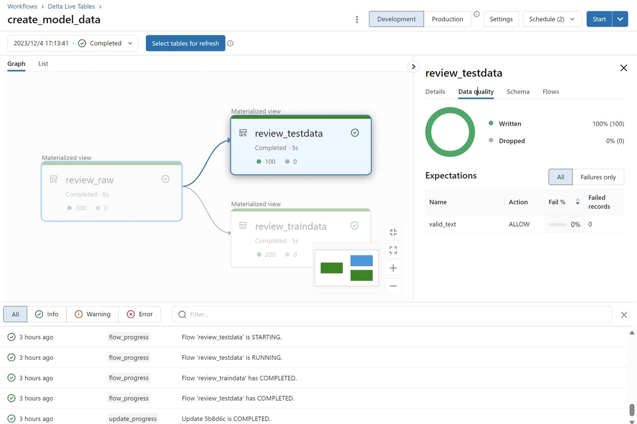Click review_raw completed check icon
Screen dimensions: 637x424
tap(166, 179)
